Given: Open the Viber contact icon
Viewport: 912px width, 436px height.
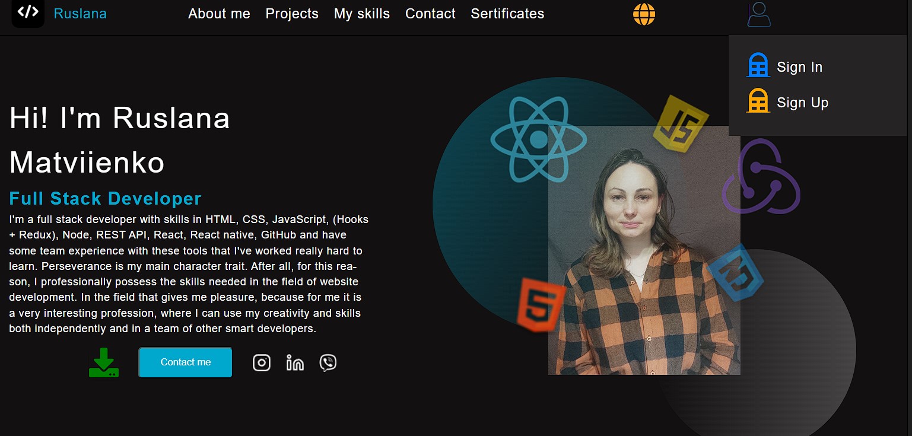Looking at the screenshot, I should pos(328,362).
